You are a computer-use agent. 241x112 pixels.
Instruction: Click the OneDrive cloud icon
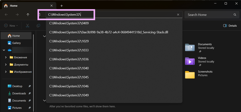tap(10, 50)
